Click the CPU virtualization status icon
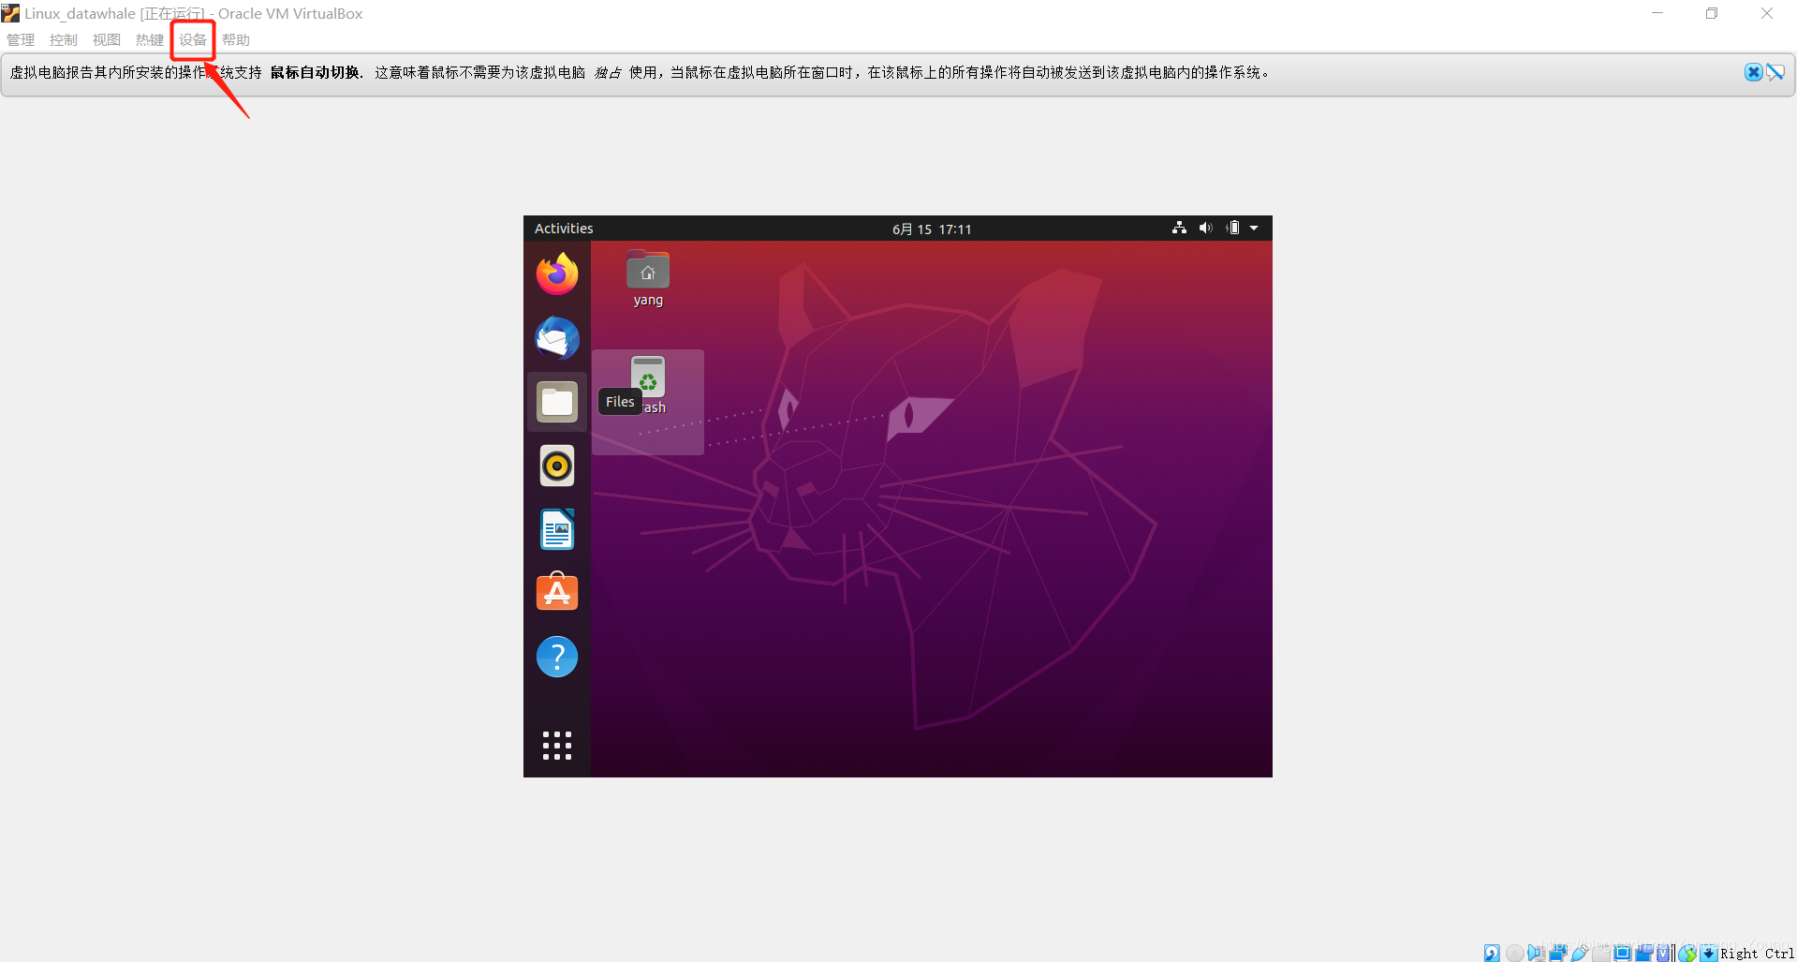 [x=1663, y=954]
